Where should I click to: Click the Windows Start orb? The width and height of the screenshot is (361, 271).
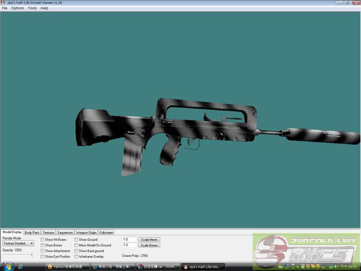[8, 266]
